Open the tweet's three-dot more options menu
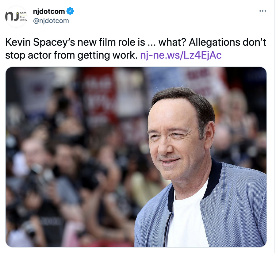 point(263,11)
